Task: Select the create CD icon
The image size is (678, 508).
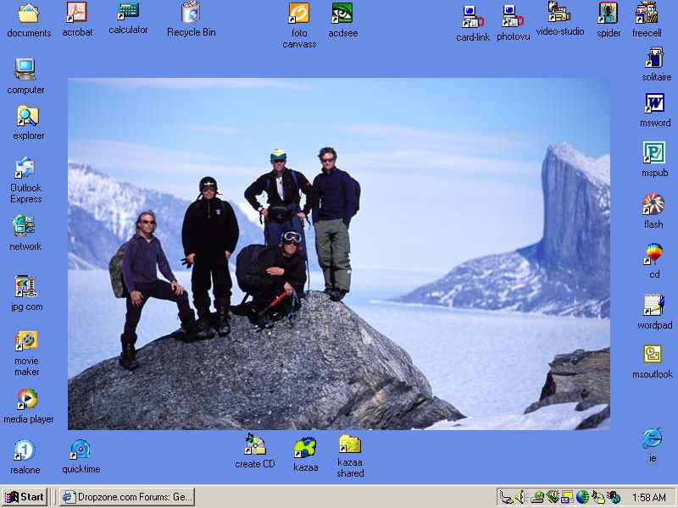Action: [x=255, y=444]
